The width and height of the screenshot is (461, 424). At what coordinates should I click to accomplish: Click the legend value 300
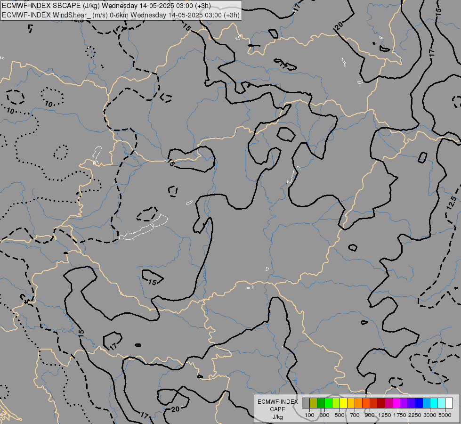(324, 415)
